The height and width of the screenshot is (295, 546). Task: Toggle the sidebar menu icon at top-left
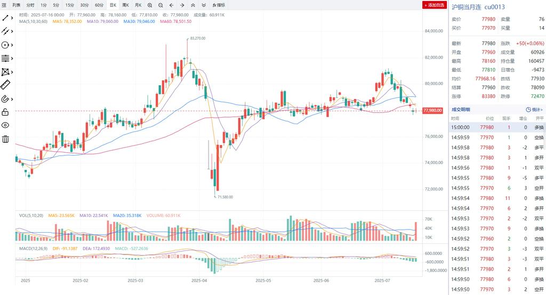pyautogui.click(x=4, y=5)
